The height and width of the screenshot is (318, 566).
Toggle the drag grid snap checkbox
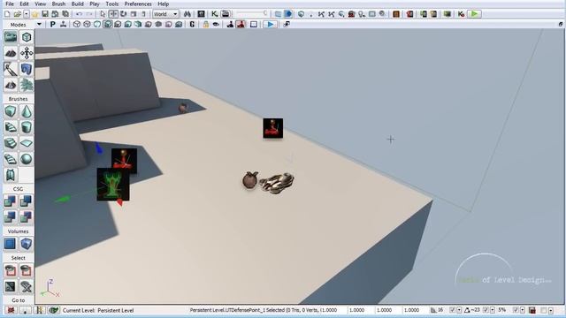click(452, 310)
